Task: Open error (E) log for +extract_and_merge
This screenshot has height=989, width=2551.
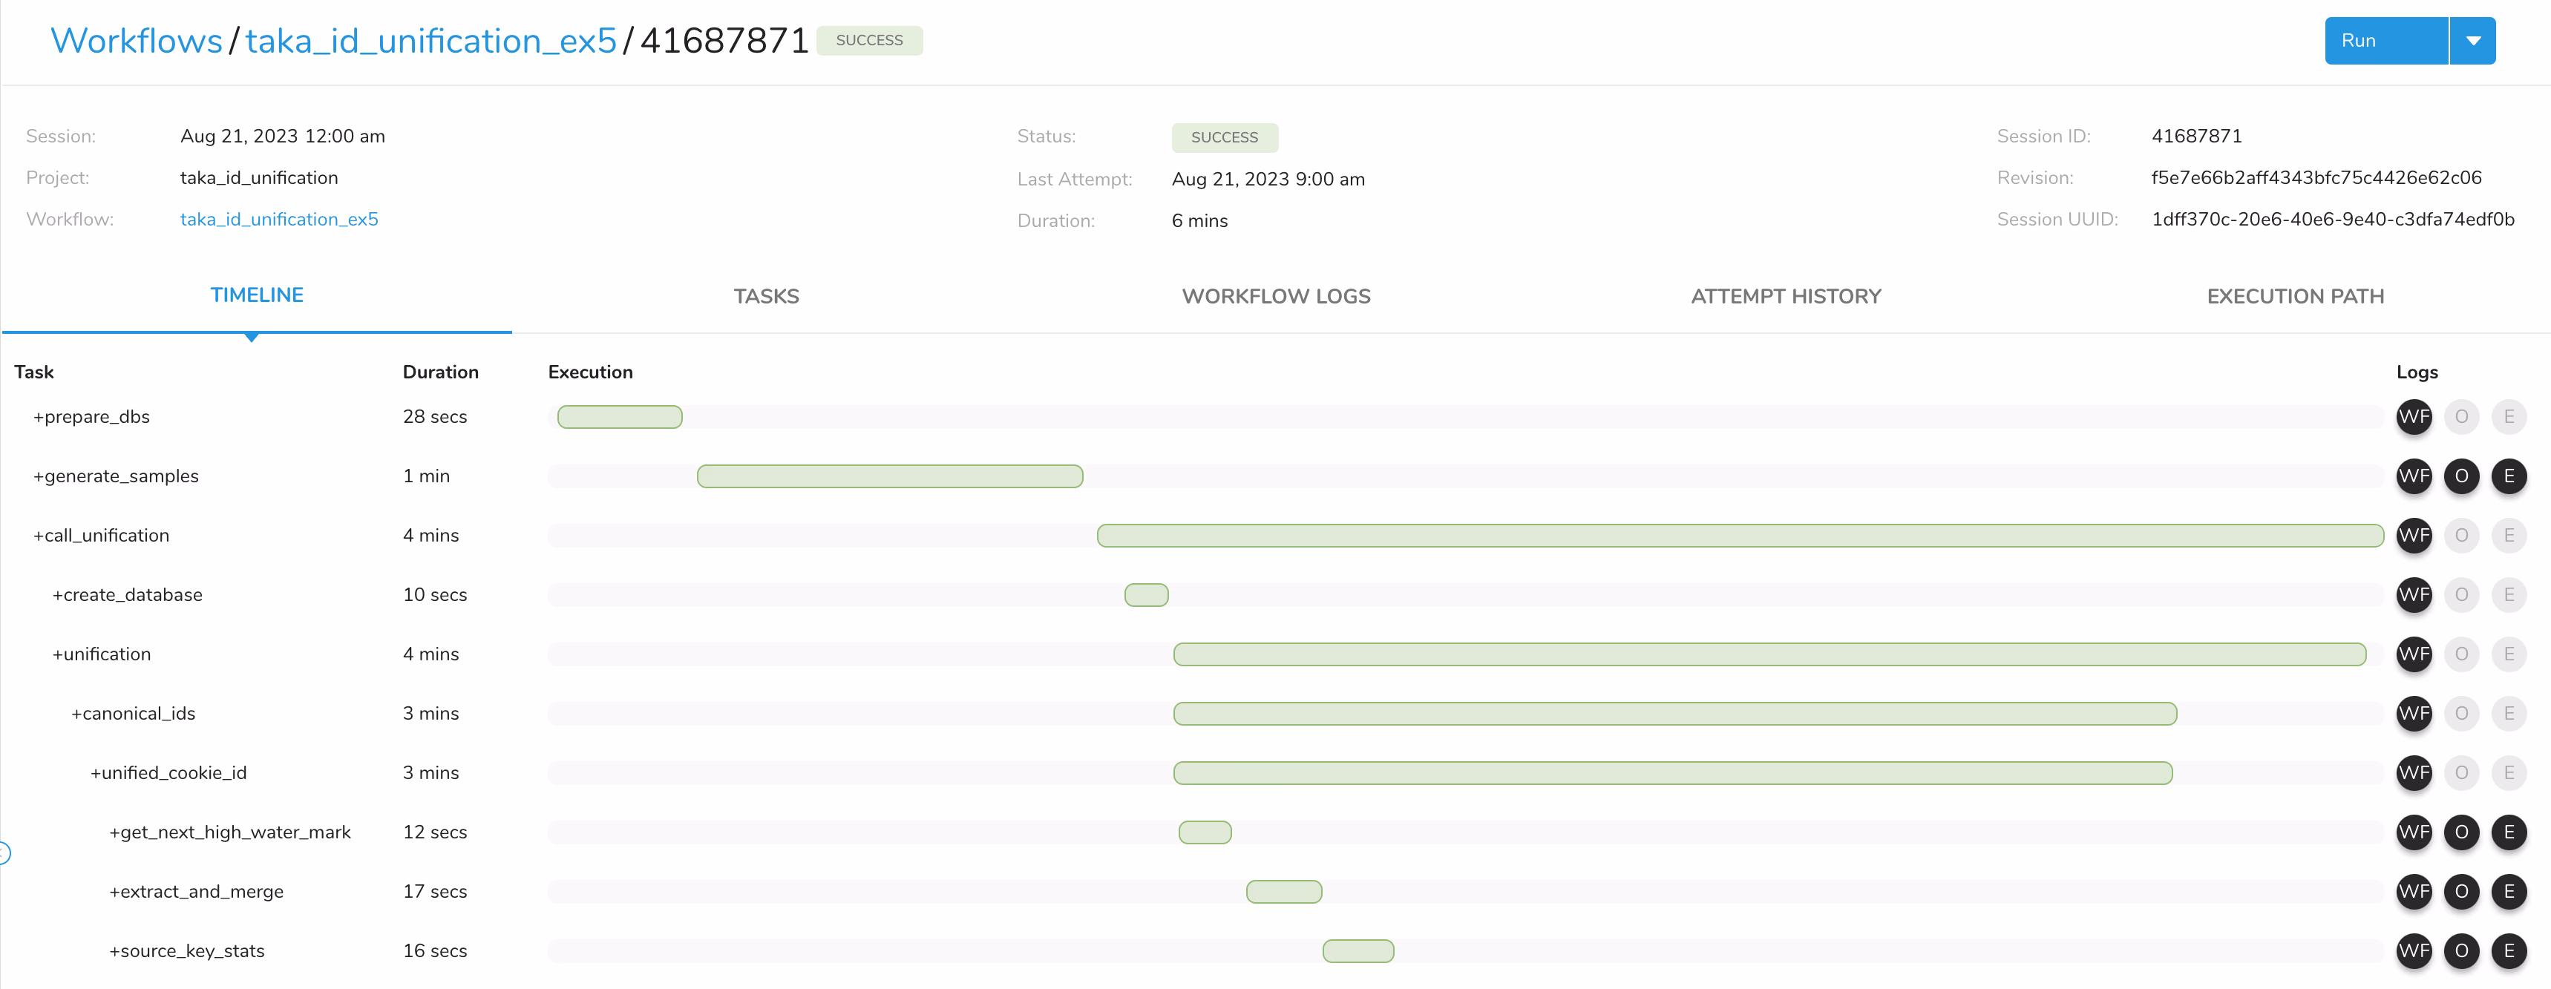Action: 2510,892
